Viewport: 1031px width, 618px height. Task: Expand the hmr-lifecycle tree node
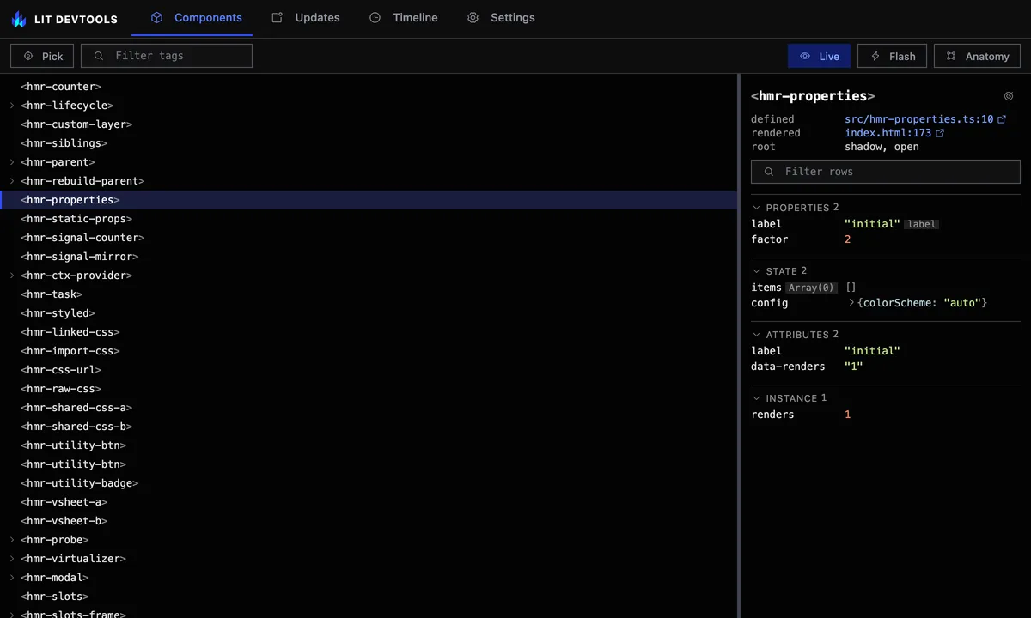12,106
